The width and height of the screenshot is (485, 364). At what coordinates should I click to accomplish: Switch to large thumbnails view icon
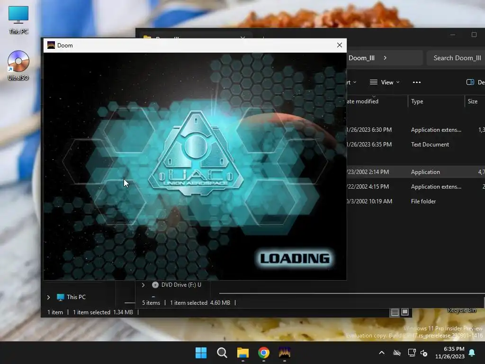(x=405, y=312)
